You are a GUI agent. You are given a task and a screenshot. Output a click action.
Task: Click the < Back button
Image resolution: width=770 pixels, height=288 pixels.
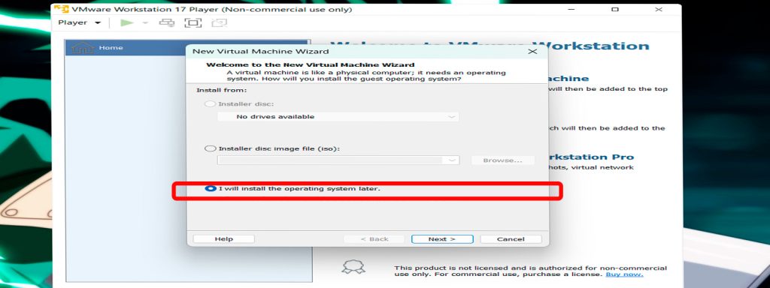click(x=374, y=239)
